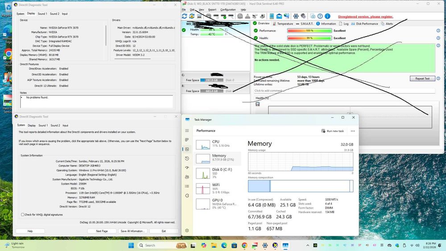This screenshot has width=446, height=251.
Task: Click Hard Disk Sentinel question mark help icon
Action: [320, 16]
